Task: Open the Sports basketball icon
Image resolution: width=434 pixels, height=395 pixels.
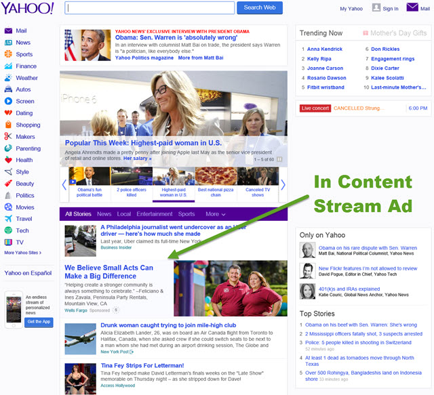Action: pos(8,54)
